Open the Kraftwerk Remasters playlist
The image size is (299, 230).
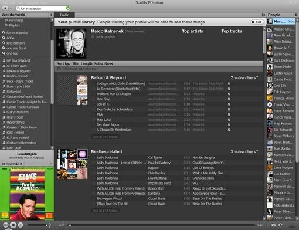tap(21, 143)
